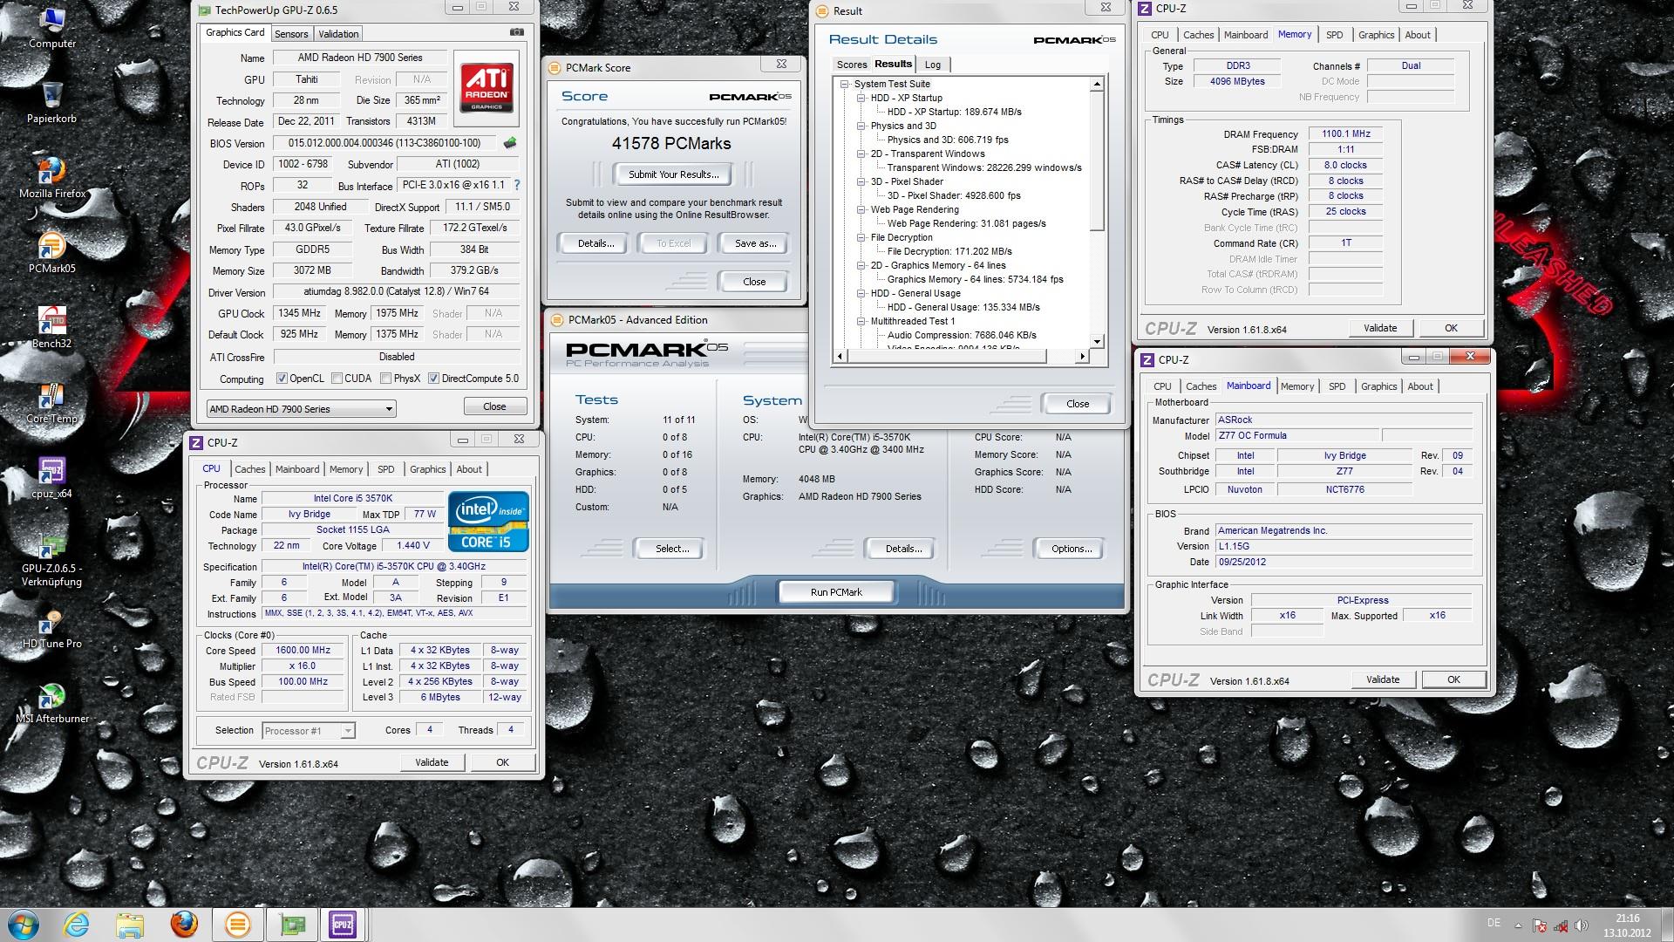The height and width of the screenshot is (942, 1674).
Task: Click the Options button in PCMark05
Action: coord(1072,549)
